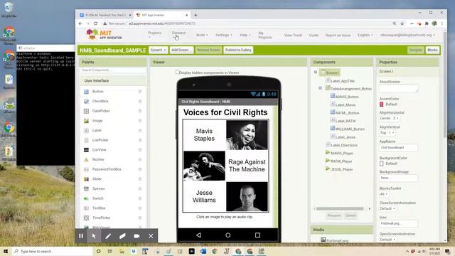Open the Guide link
This screenshot has height=256, width=455.
pyautogui.click(x=314, y=35)
